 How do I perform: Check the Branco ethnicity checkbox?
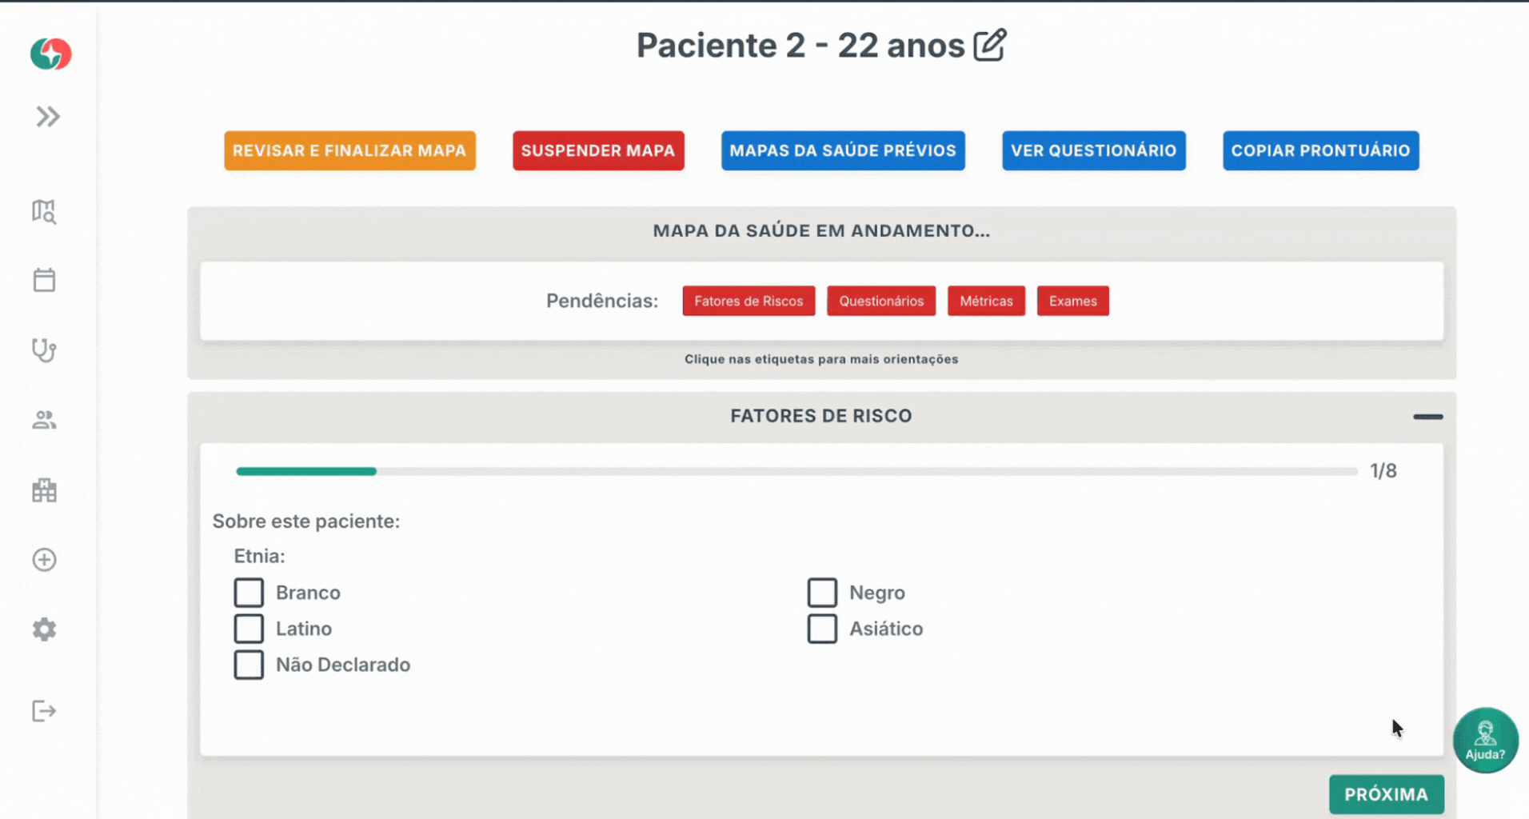point(249,593)
